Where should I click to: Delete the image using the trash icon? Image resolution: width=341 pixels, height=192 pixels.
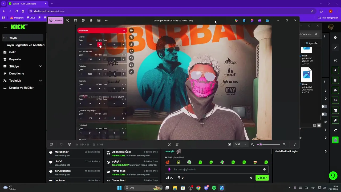(75, 21)
